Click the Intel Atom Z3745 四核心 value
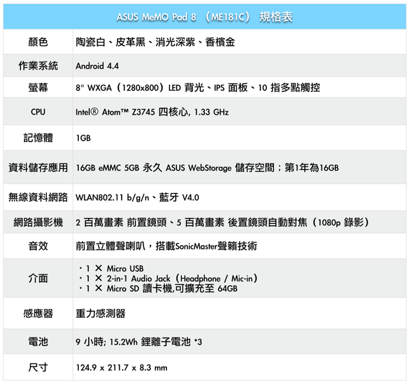The width and height of the screenshot is (409, 384). [x=152, y=112]
